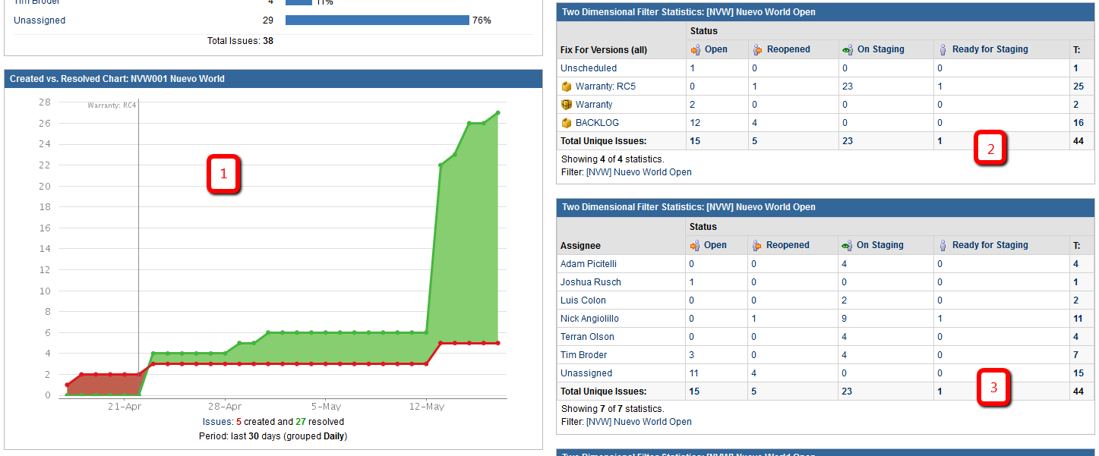The width and height of the screenshot is (1099, 456).
Task: Click Created vs. Resolved Chart panel header
Action: pos(273,79)
